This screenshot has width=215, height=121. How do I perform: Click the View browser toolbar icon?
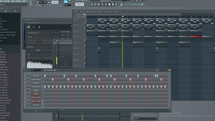(x=102, y=4)
